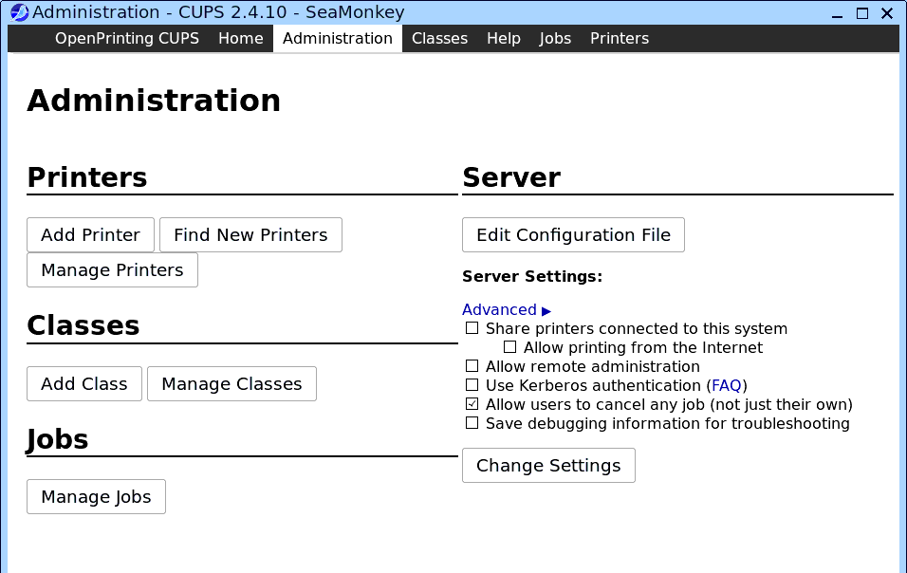This screenshot has height=573, width=907.
Task: Enable Allow remote administration checkbox
Action: [472, 366]
